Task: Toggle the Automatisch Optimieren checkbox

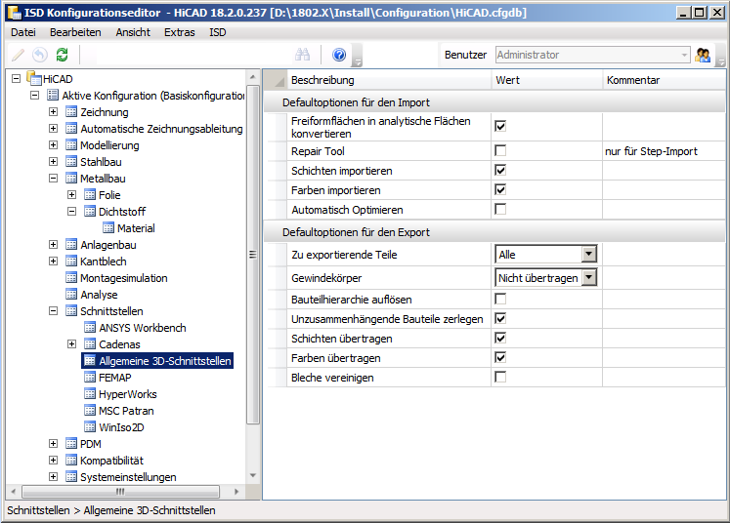Action: [500, 210]
